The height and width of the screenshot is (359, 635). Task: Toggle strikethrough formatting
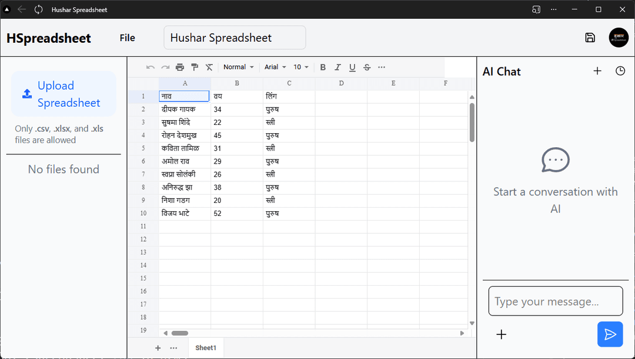[x=367, y=67]
